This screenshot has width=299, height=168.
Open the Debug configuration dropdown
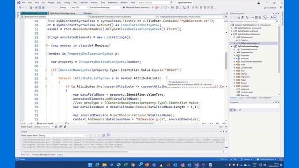[x=64, y=7]
